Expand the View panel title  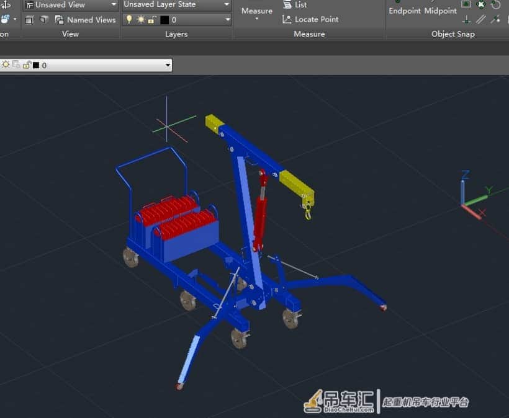70,34
